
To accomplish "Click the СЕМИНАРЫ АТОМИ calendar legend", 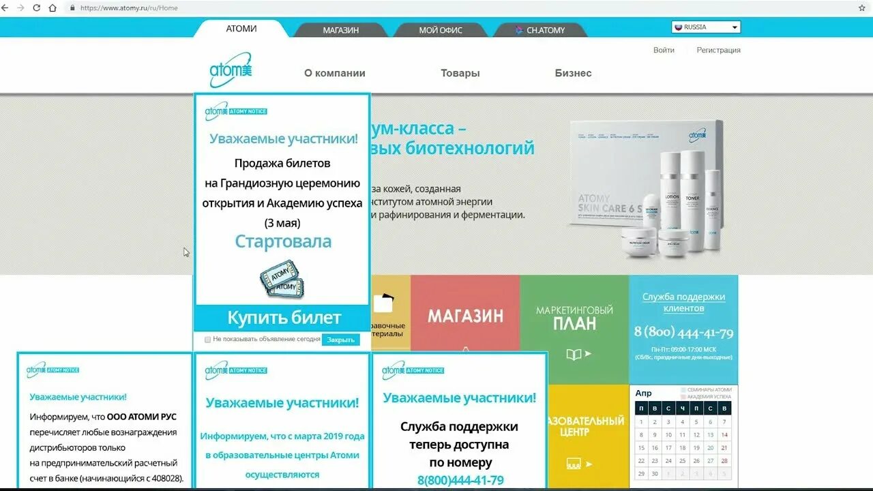I will 706,390.
